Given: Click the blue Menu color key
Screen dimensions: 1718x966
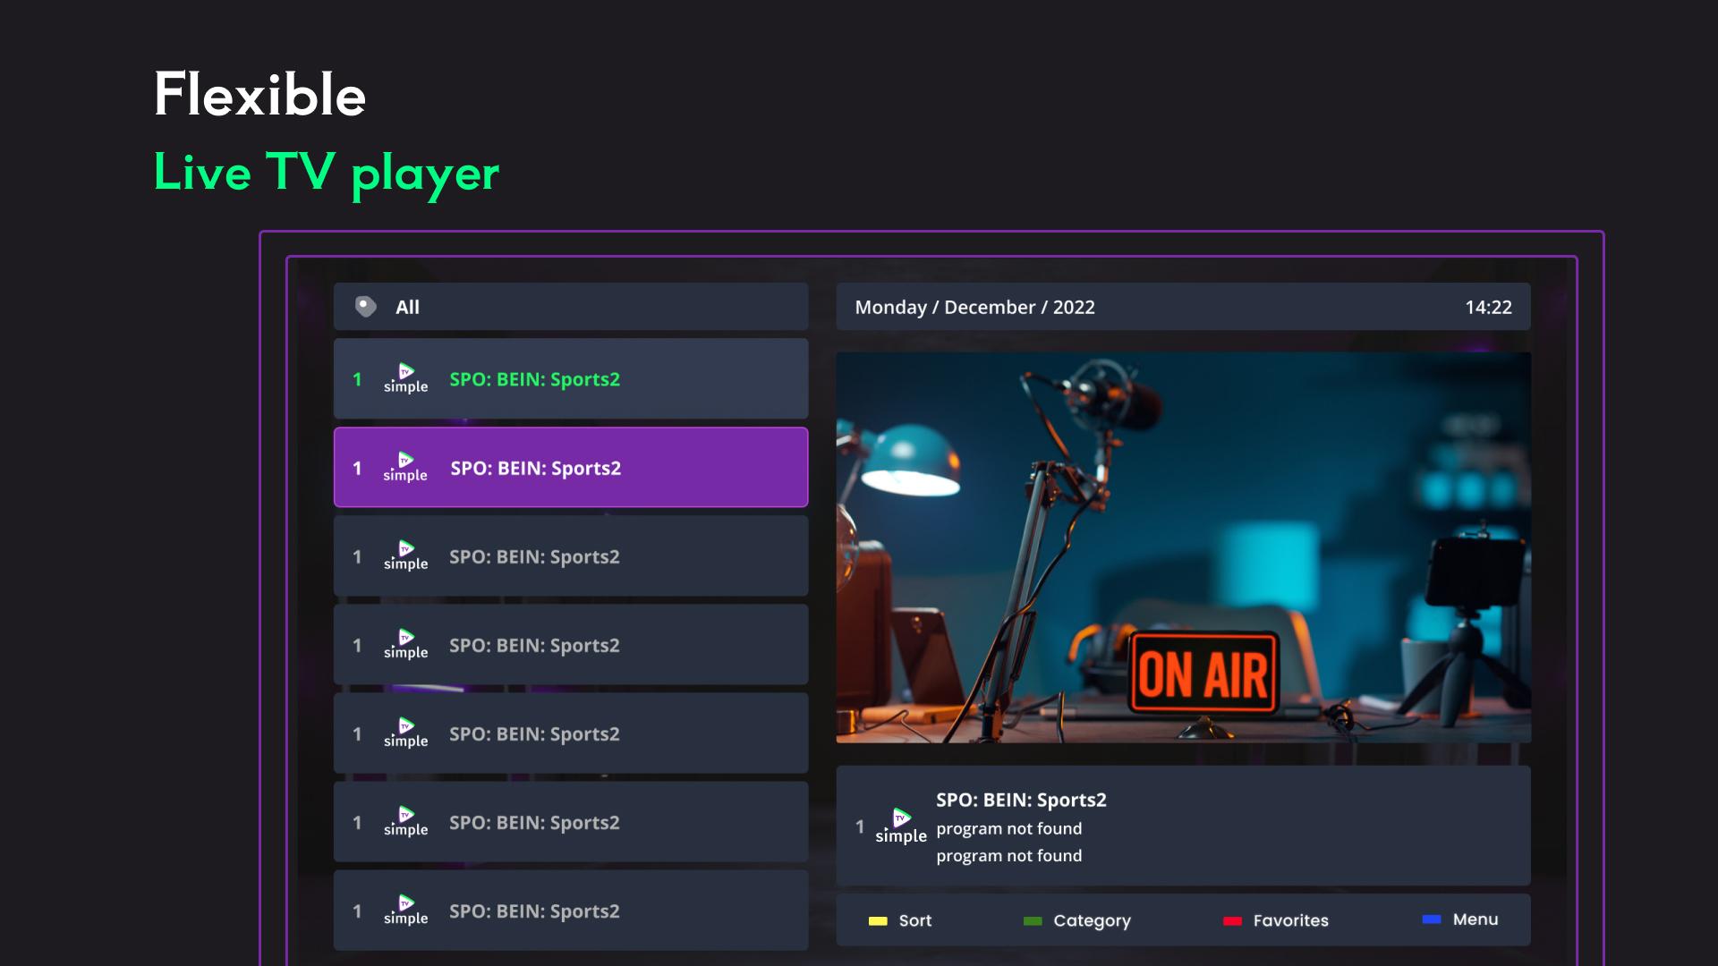Looking at the screenshot, I should [x=1432, y=919].
